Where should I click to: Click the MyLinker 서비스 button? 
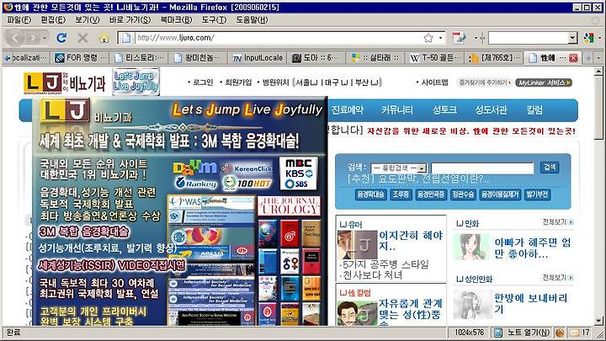[x=544, y=83]
